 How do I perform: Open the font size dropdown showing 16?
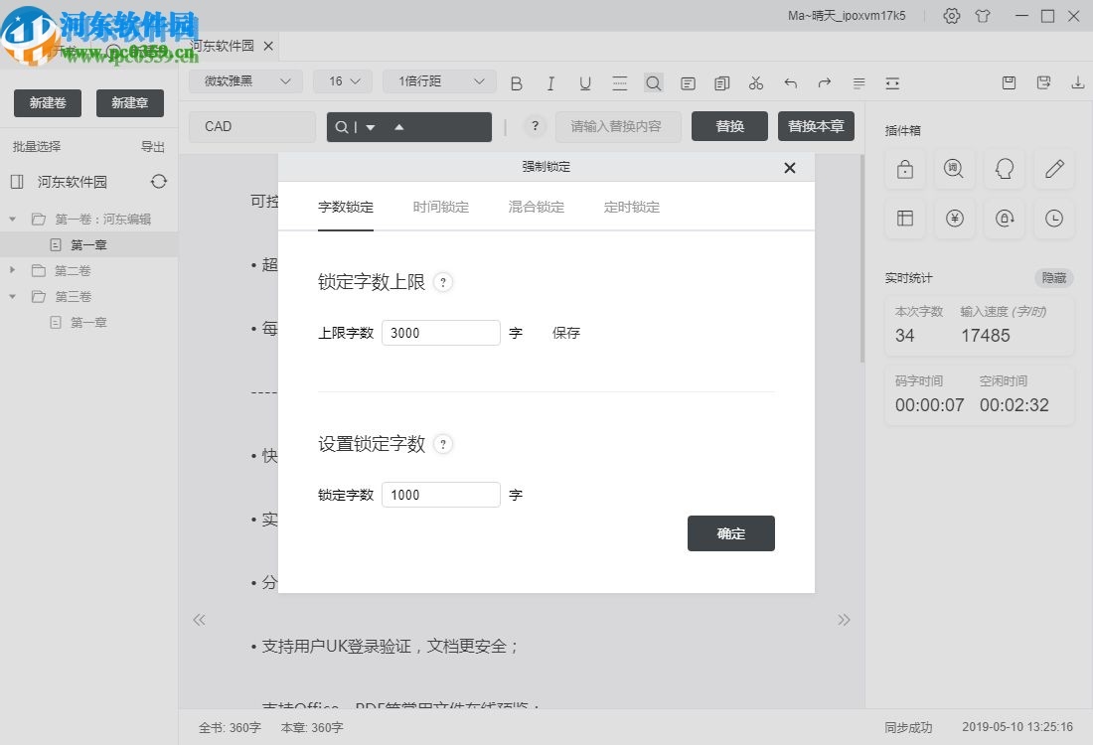342,80
